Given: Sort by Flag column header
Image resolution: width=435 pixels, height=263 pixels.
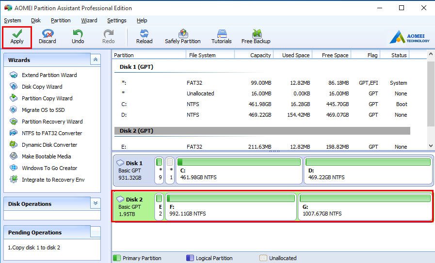Looking at the screenshot, I should coord(366,55).
